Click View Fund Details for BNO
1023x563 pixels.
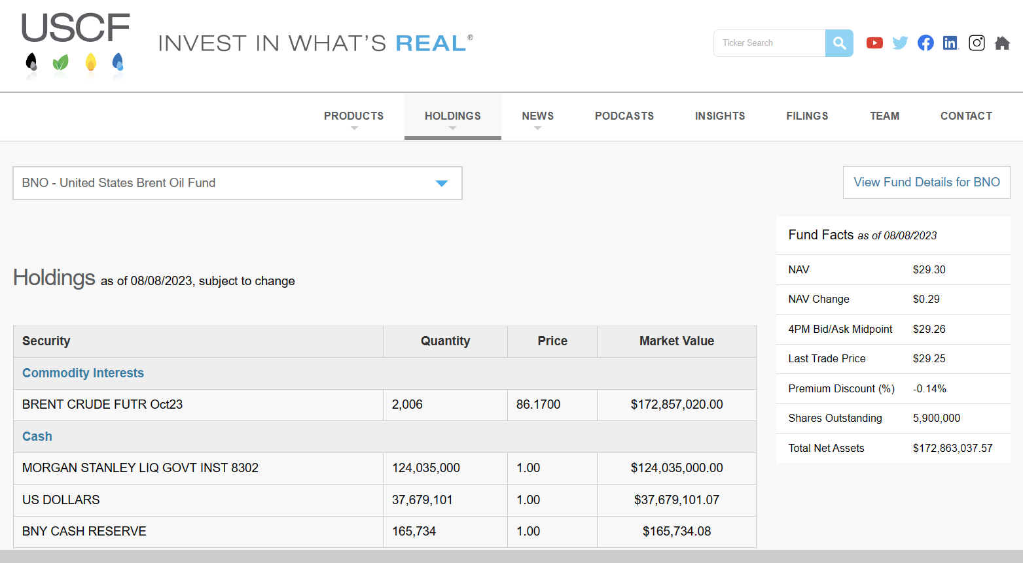pyautogui.click(x=927, y=182)
